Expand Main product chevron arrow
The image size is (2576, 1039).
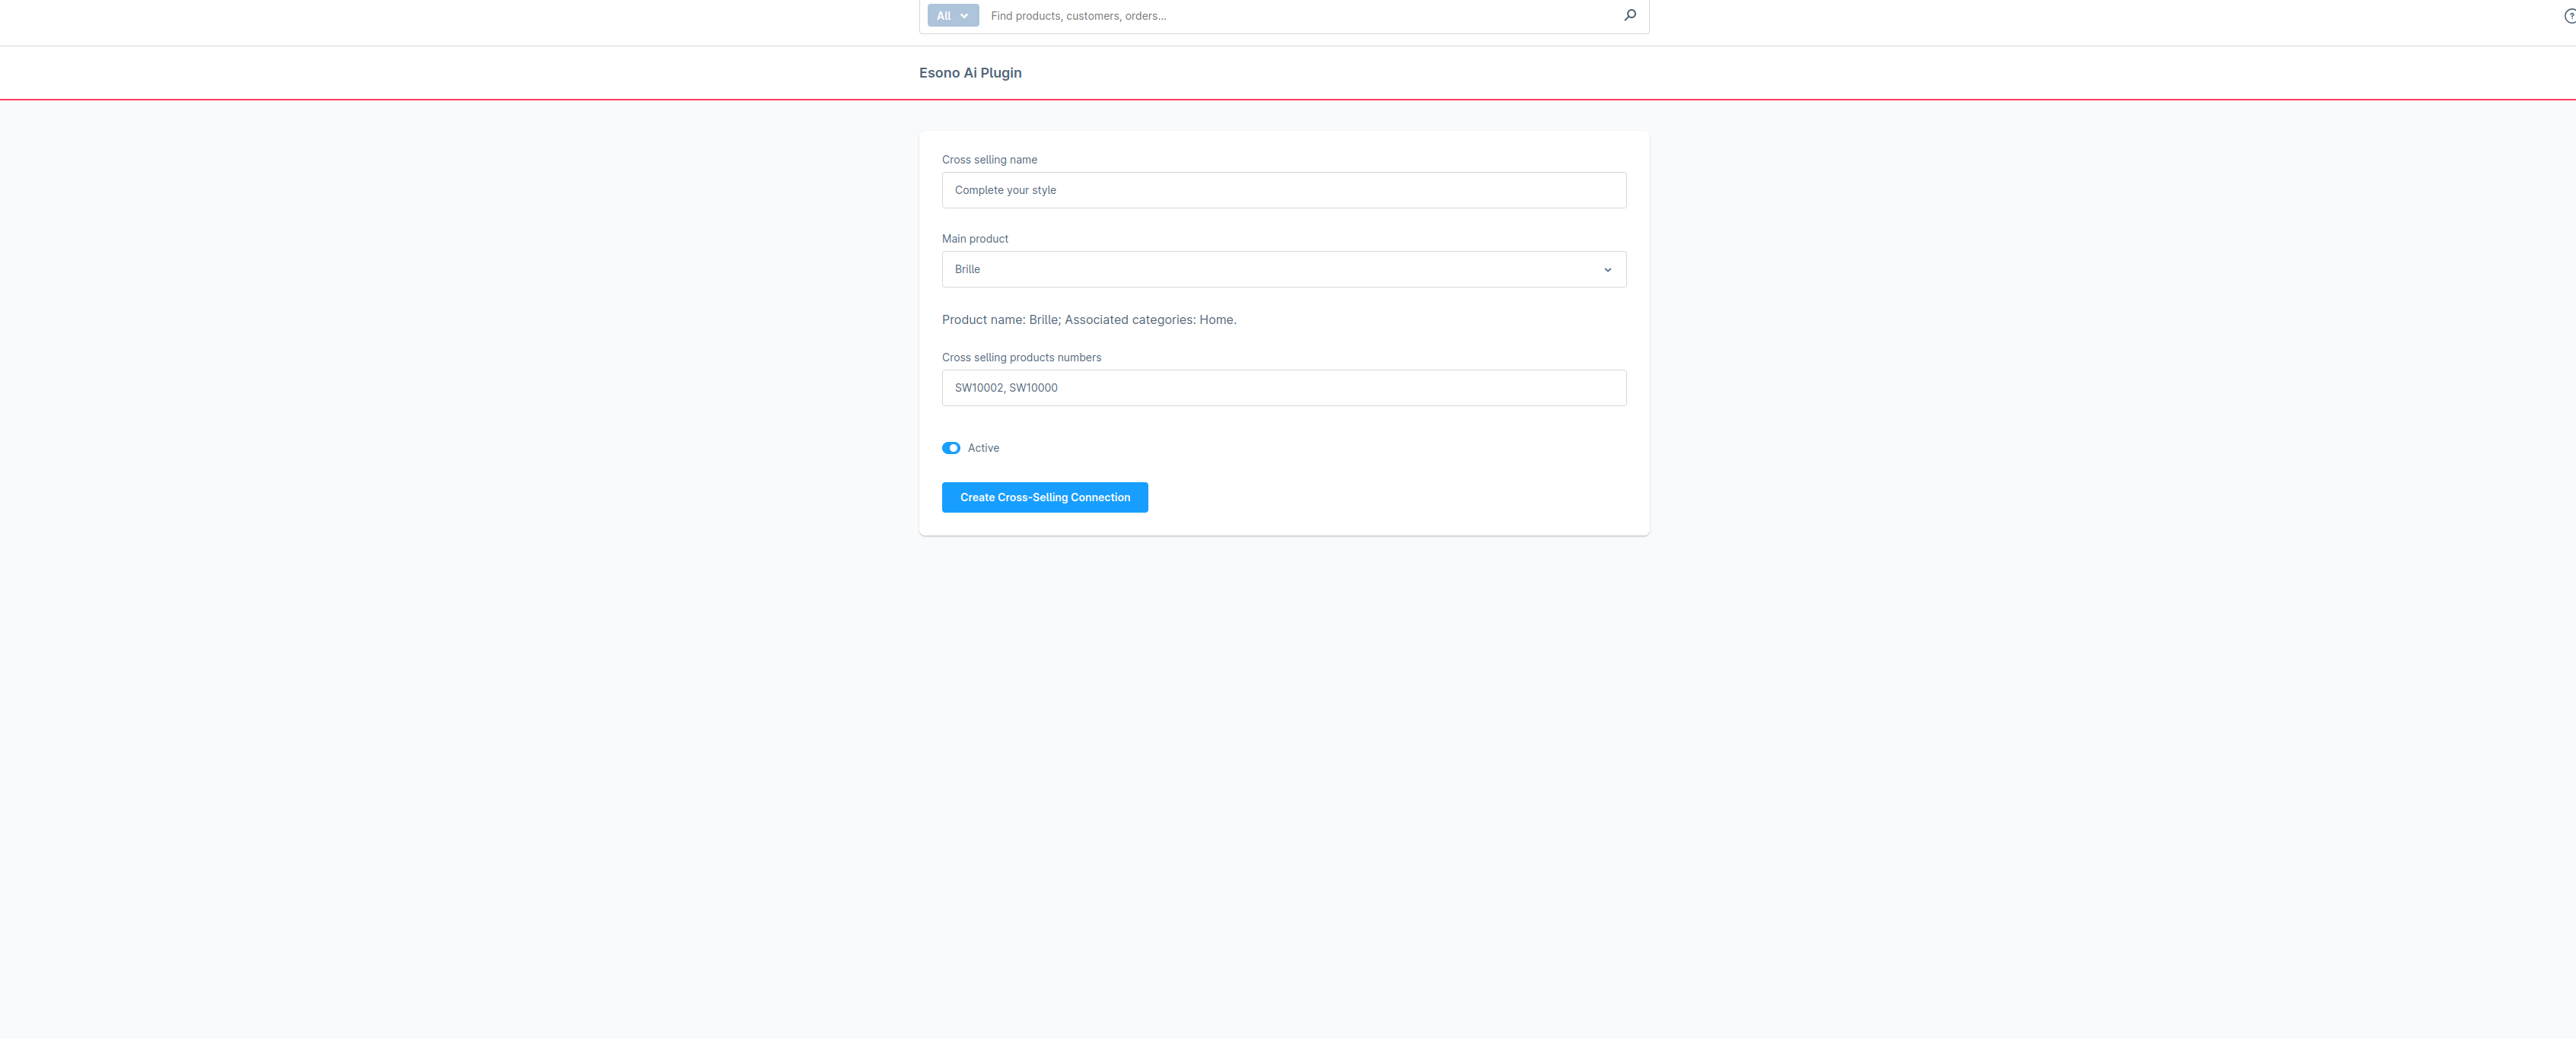coord(1608,270)
